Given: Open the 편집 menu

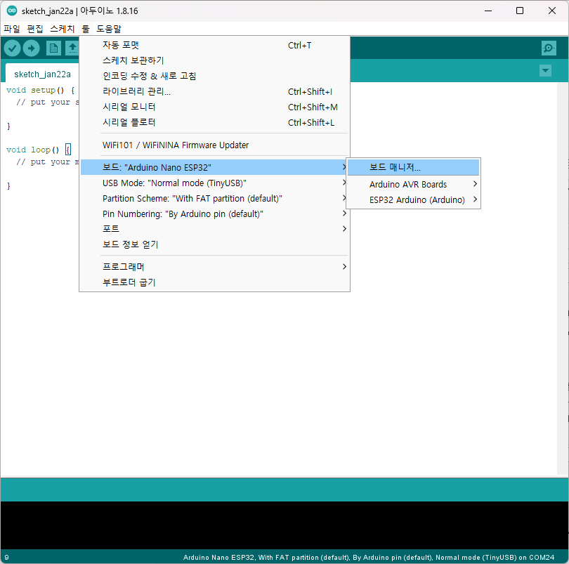Looking at the screenshot, I should tap(35, 29).
